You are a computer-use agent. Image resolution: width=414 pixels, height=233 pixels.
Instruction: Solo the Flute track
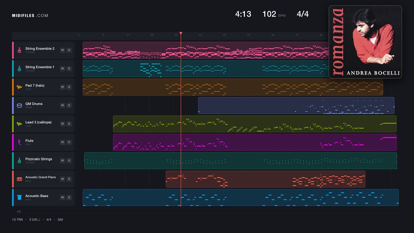[x=69, y=142]
